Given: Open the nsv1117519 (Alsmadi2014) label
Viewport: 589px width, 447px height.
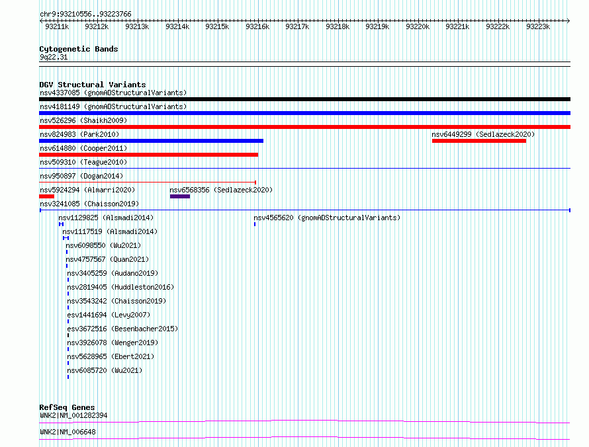Looking at the screenshot, I should [x=110, y=231].
